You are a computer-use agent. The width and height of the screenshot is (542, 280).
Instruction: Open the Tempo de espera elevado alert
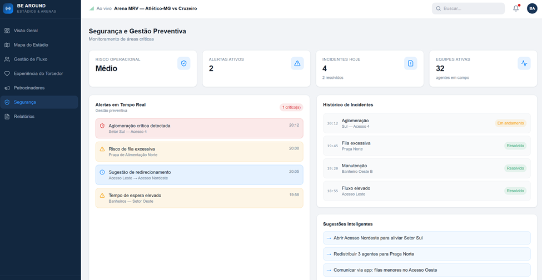200,198
